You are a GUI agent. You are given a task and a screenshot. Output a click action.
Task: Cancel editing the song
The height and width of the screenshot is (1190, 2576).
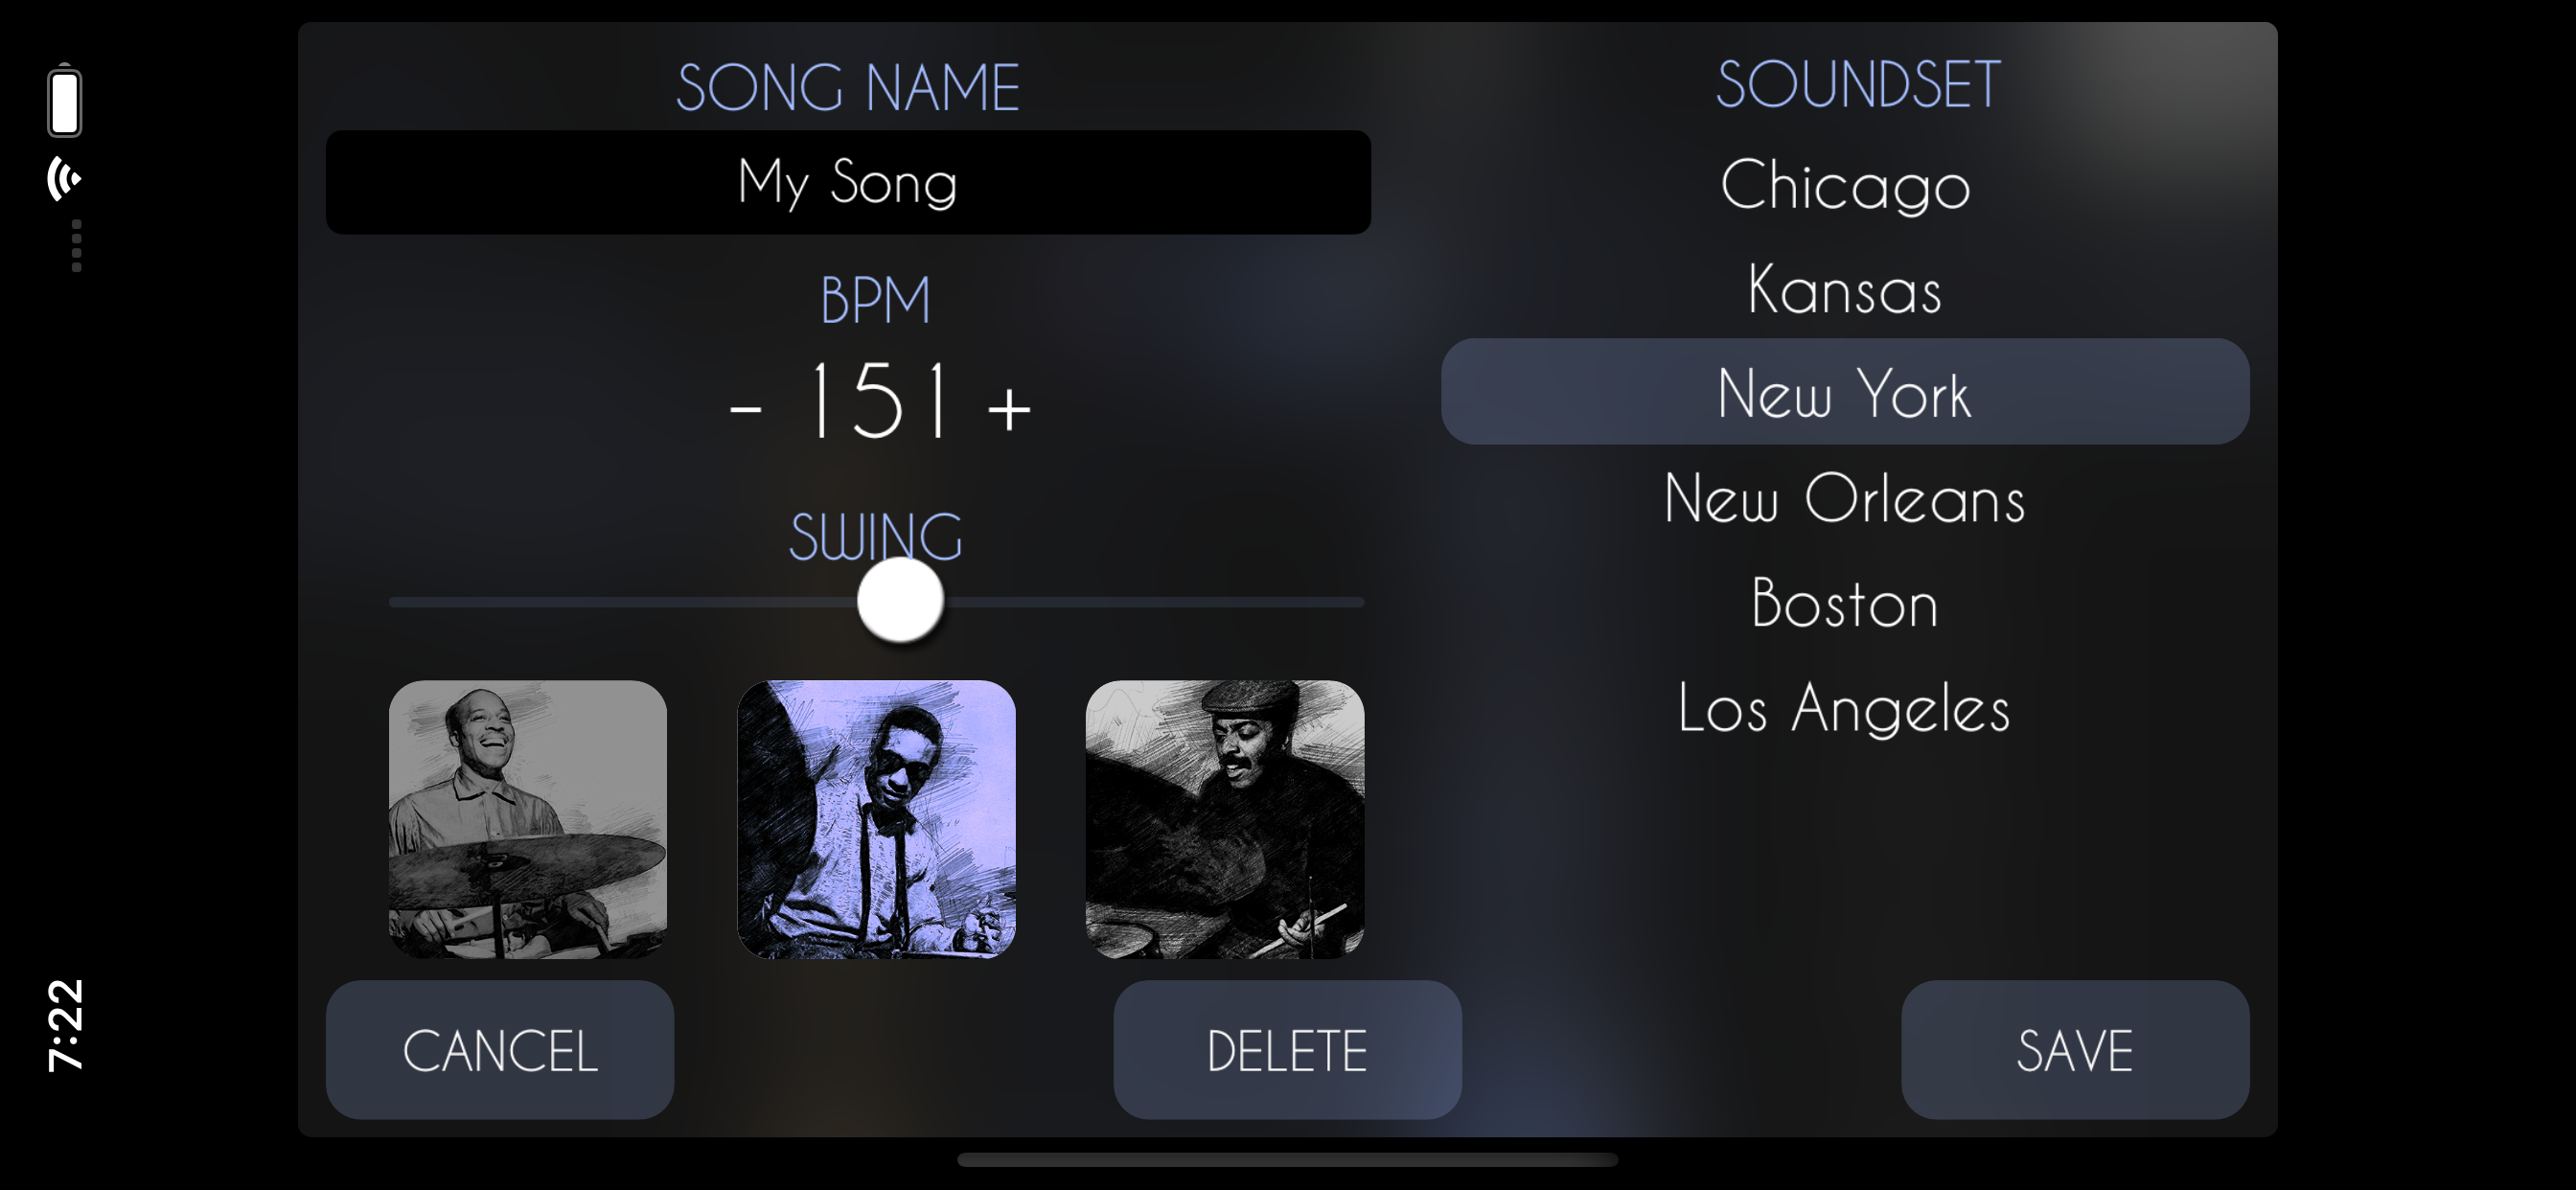pos(500,1050)
